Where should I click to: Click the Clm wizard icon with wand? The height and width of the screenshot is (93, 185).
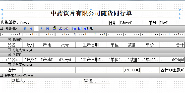(x=66, y=28)
